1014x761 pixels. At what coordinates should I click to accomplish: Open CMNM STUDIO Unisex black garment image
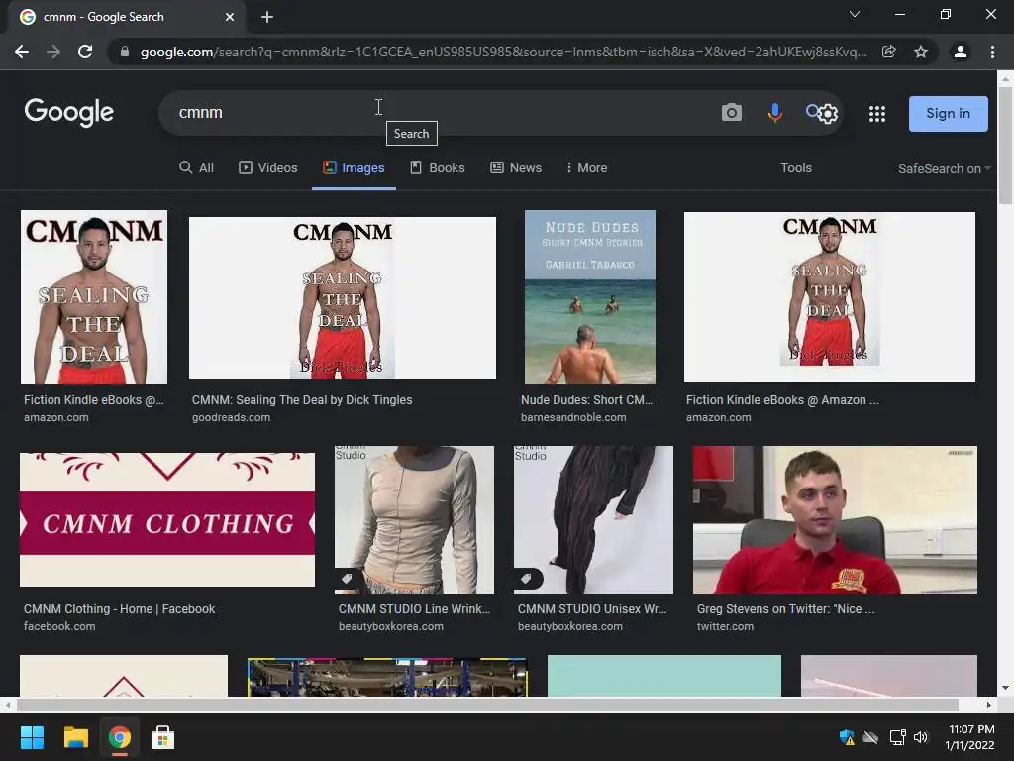pos(593,519)
